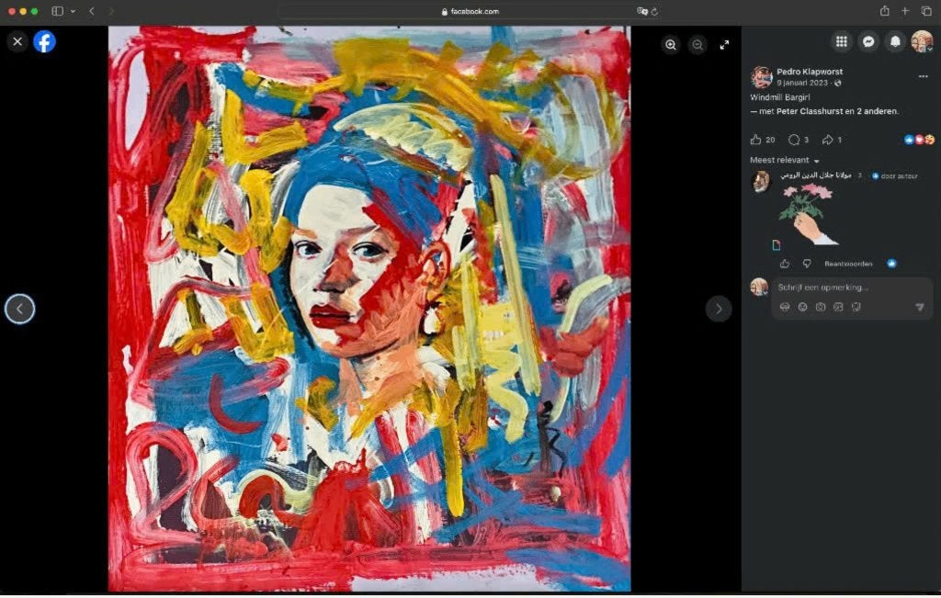Open the post date 9 januari 2023
Screen dimensions: 941x598
pyautogui.click(x=801, y=83)
